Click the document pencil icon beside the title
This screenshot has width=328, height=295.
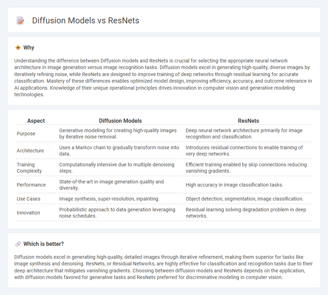20,21
